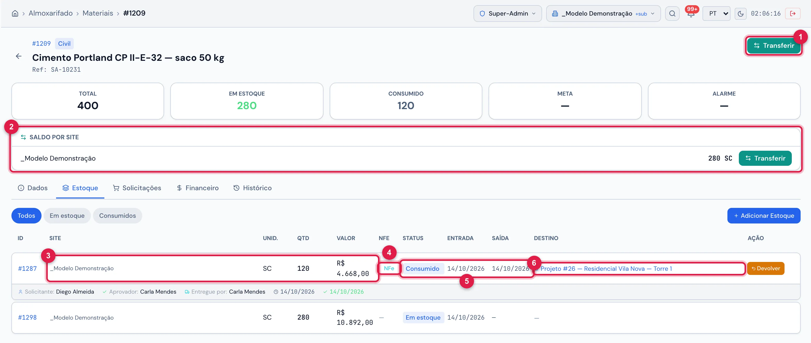Screen dimensions: 811x343
Task: Go back with the left arrow
Action: [19, 56]
